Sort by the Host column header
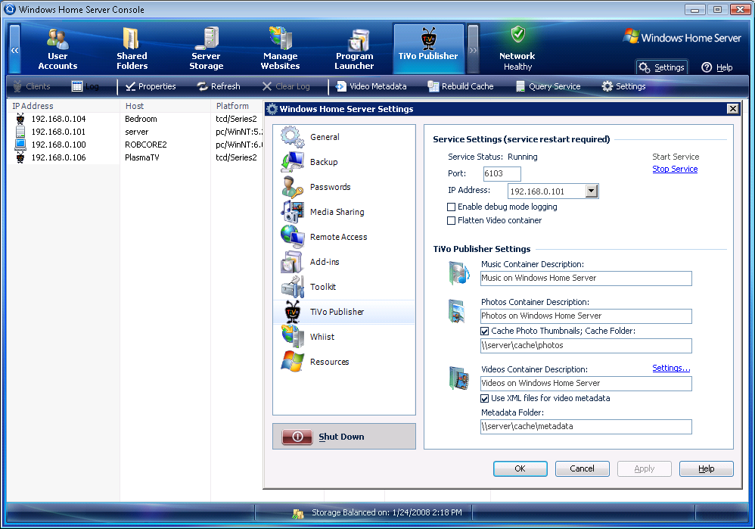 click(165, 106)
